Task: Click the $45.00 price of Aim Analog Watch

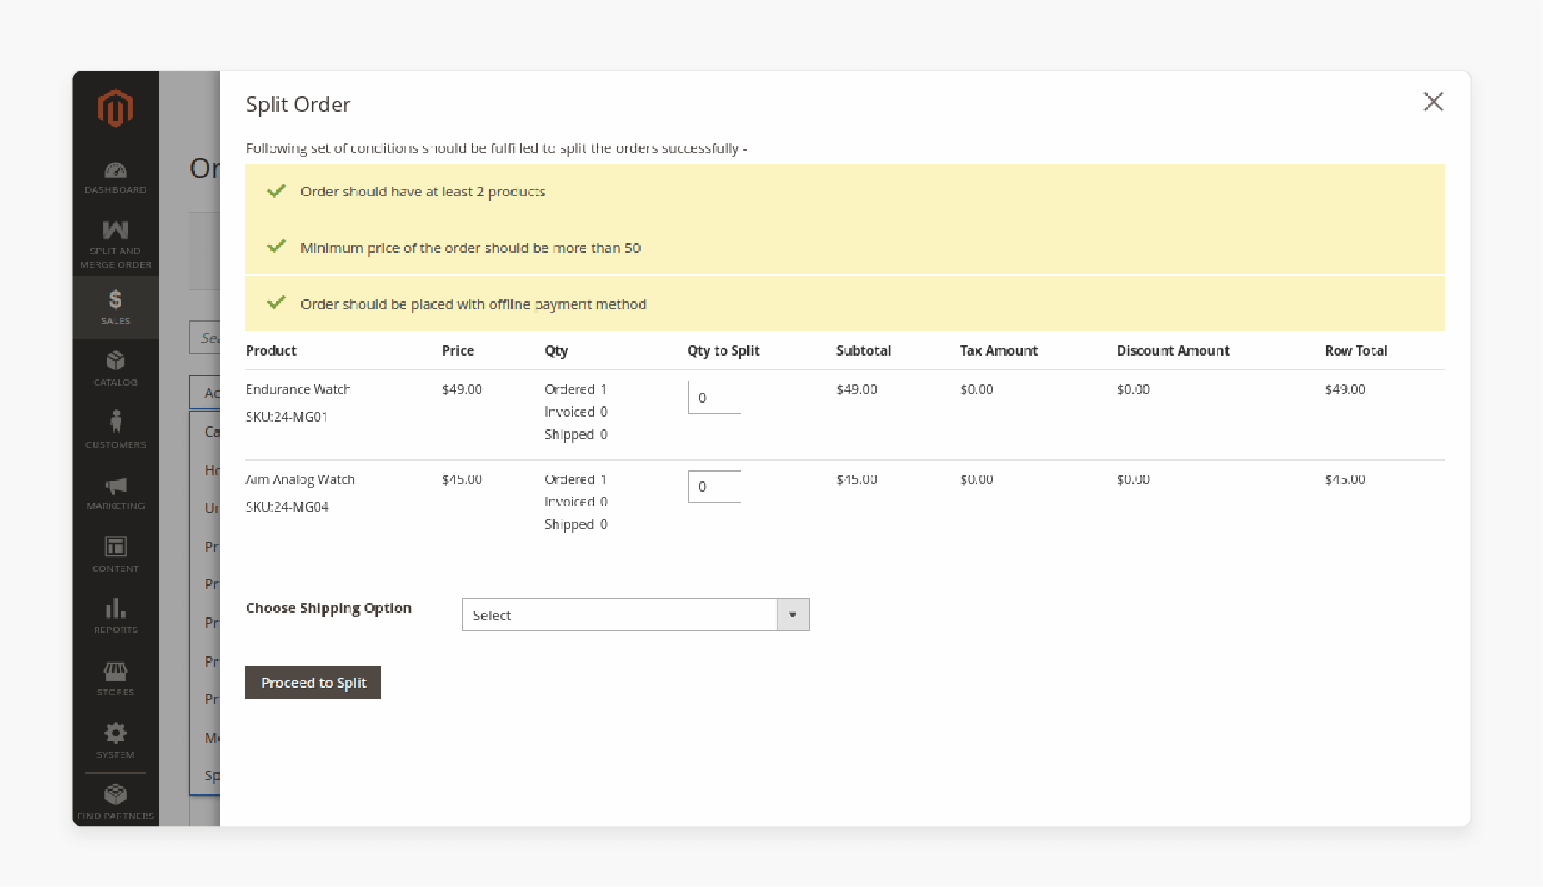Action: [x=462, y=480]
